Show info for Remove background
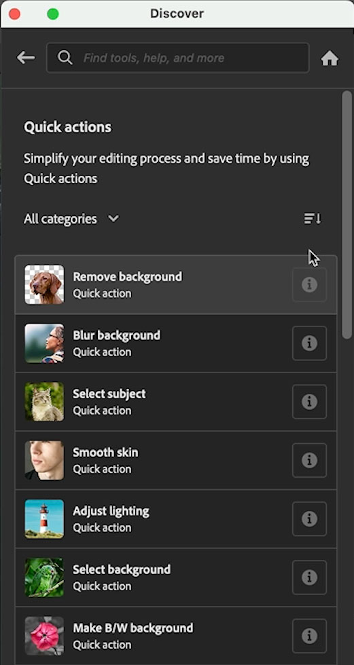The image size is (354, 665). coord(309,284)
